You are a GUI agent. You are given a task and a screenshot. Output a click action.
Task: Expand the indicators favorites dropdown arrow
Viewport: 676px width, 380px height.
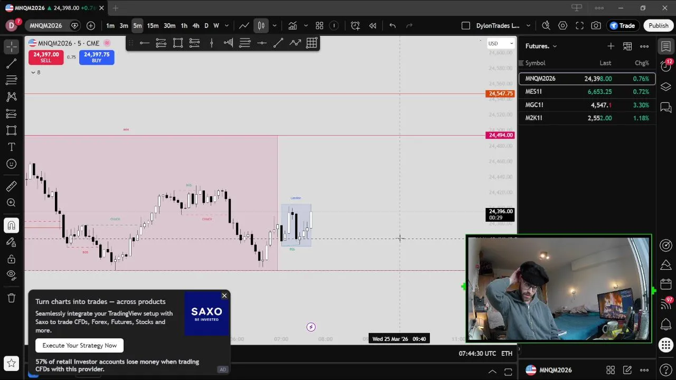[x=305, y=25]
